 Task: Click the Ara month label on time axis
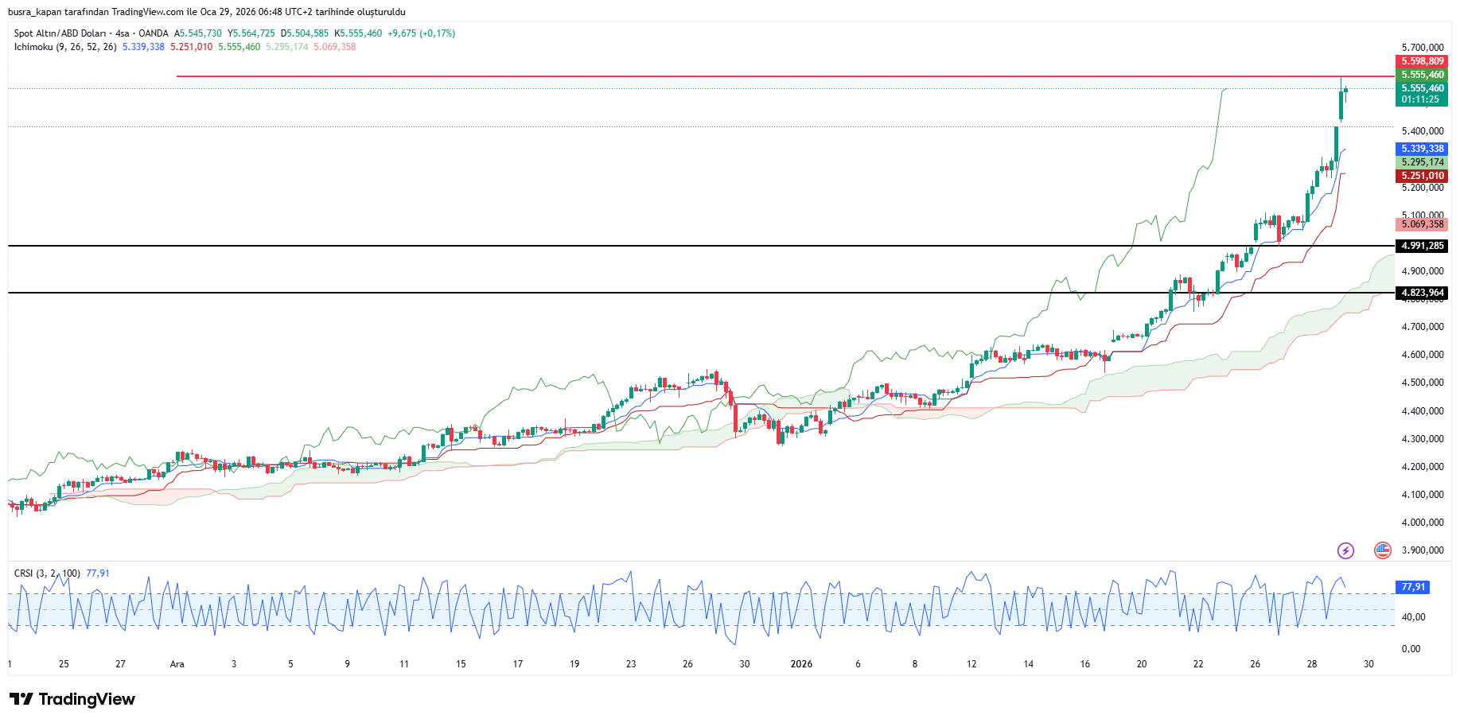click(x=177, y=664)
